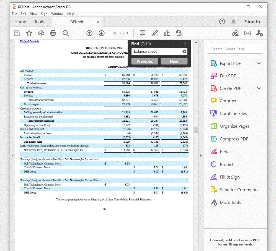Open the share link icon
The width and height of the screenshot is (276, 251).
point(235,33)
